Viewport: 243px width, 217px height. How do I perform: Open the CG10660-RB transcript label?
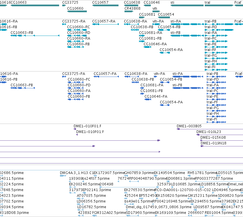pyautogui.click(x=78, y=44)
